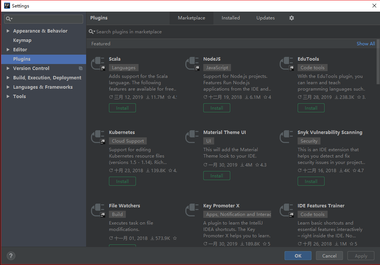Expand Appearance & Behavior section
Screen dimensions: 380x265
coord(8,31)
